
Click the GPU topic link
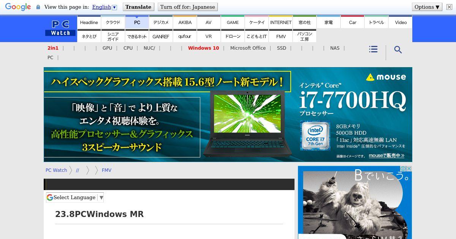[x=107, y=48]
